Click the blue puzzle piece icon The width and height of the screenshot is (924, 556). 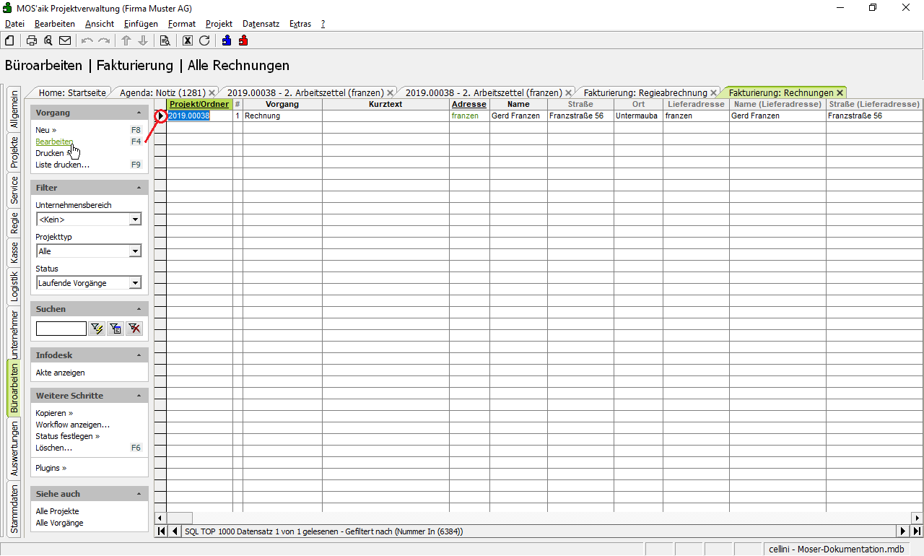227,40
